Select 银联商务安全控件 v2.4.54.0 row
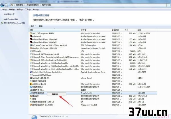171x119 pixels. [93, 102]
